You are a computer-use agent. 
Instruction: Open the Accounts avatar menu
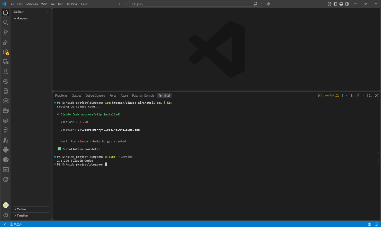6,205
